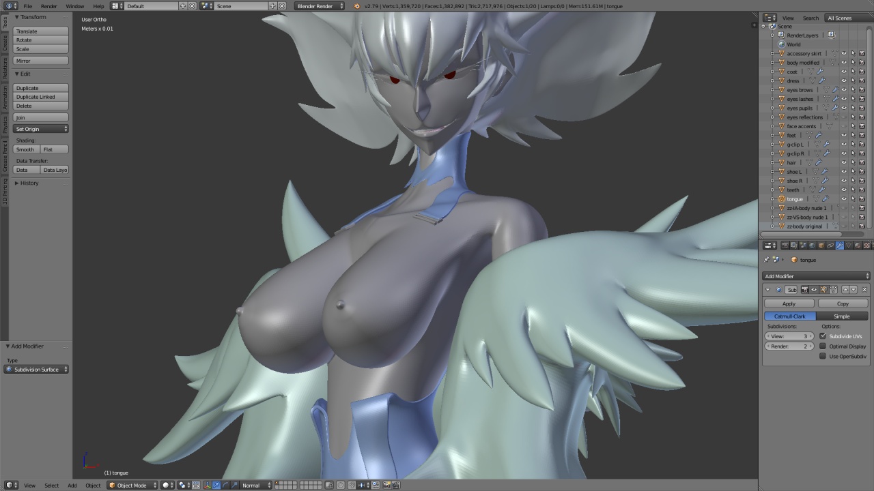
Task: Toggle Subsurf modifier cage adjust icon
Action: (x=833, y=290)
